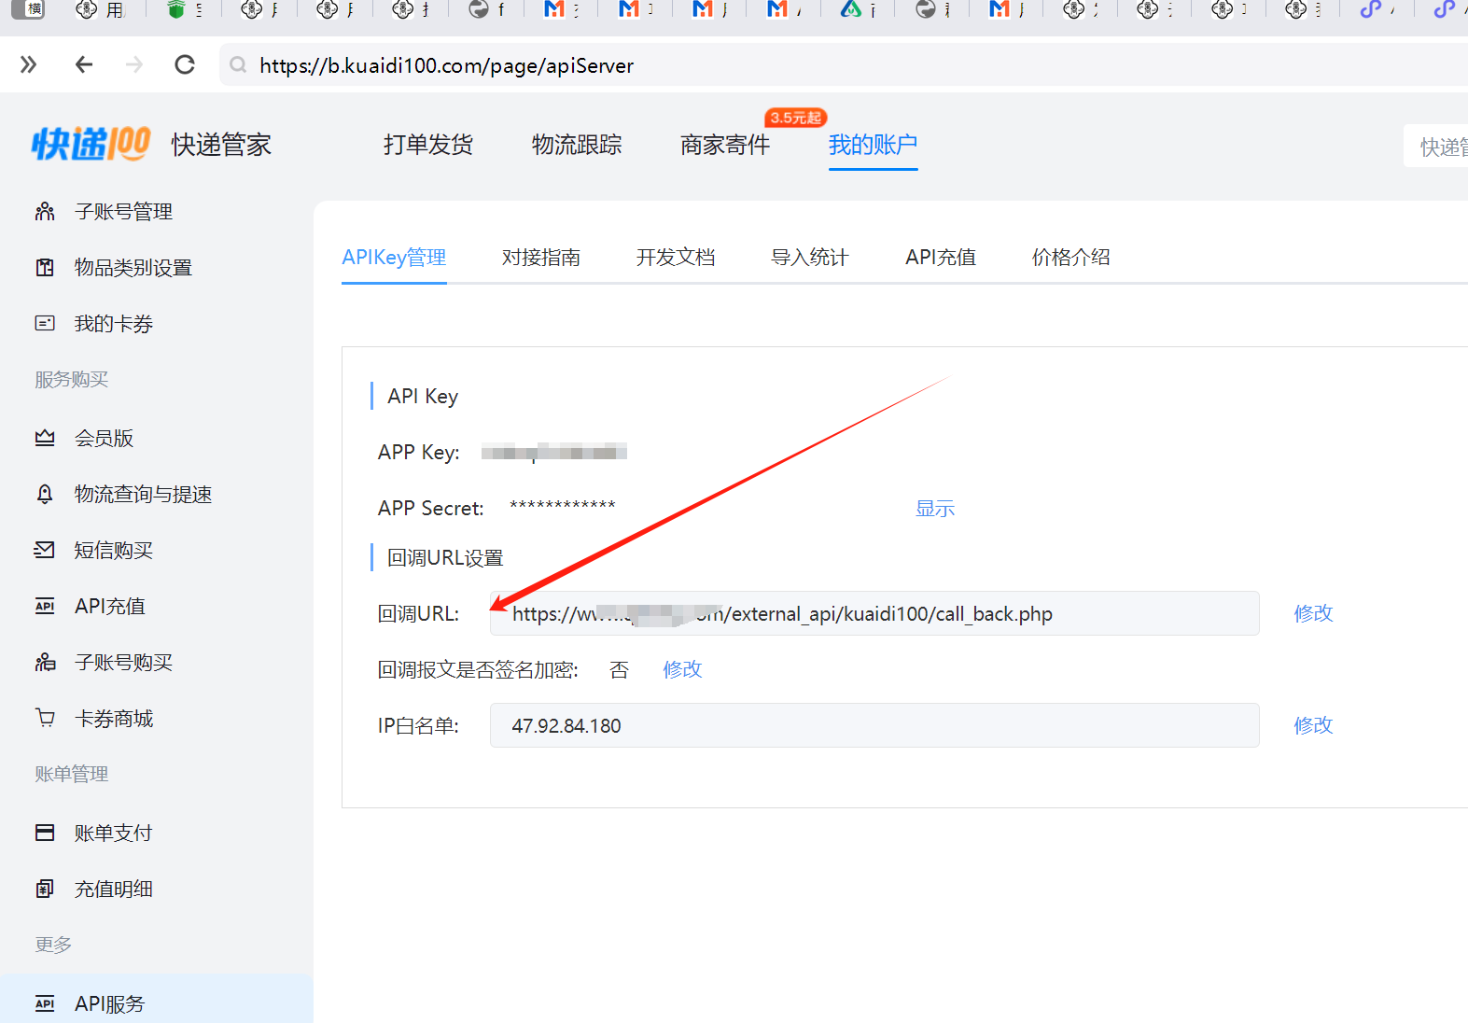Open 物流查询与提速 in the sidebar
The height and width of the screenshot is (1023, 1468).
143,494
